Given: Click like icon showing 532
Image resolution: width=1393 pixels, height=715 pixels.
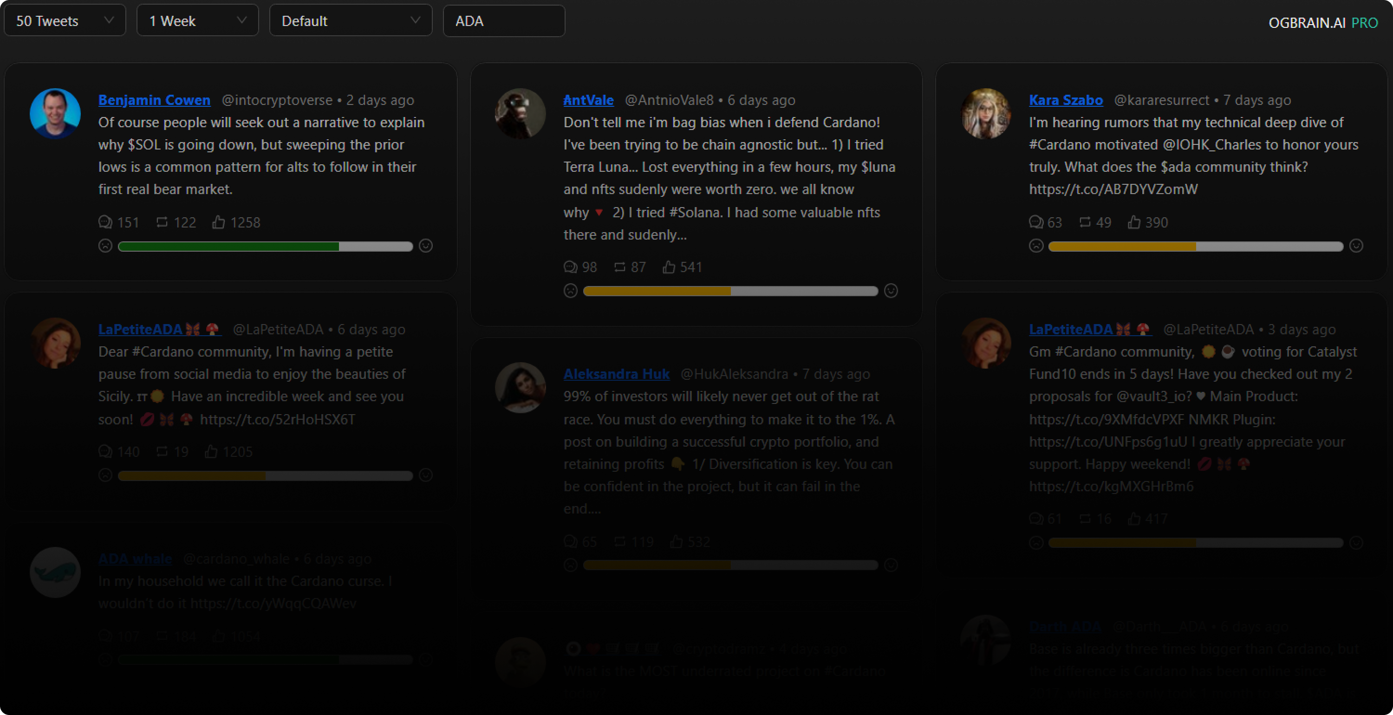Looking at the screenshot, I should [677, 541].
